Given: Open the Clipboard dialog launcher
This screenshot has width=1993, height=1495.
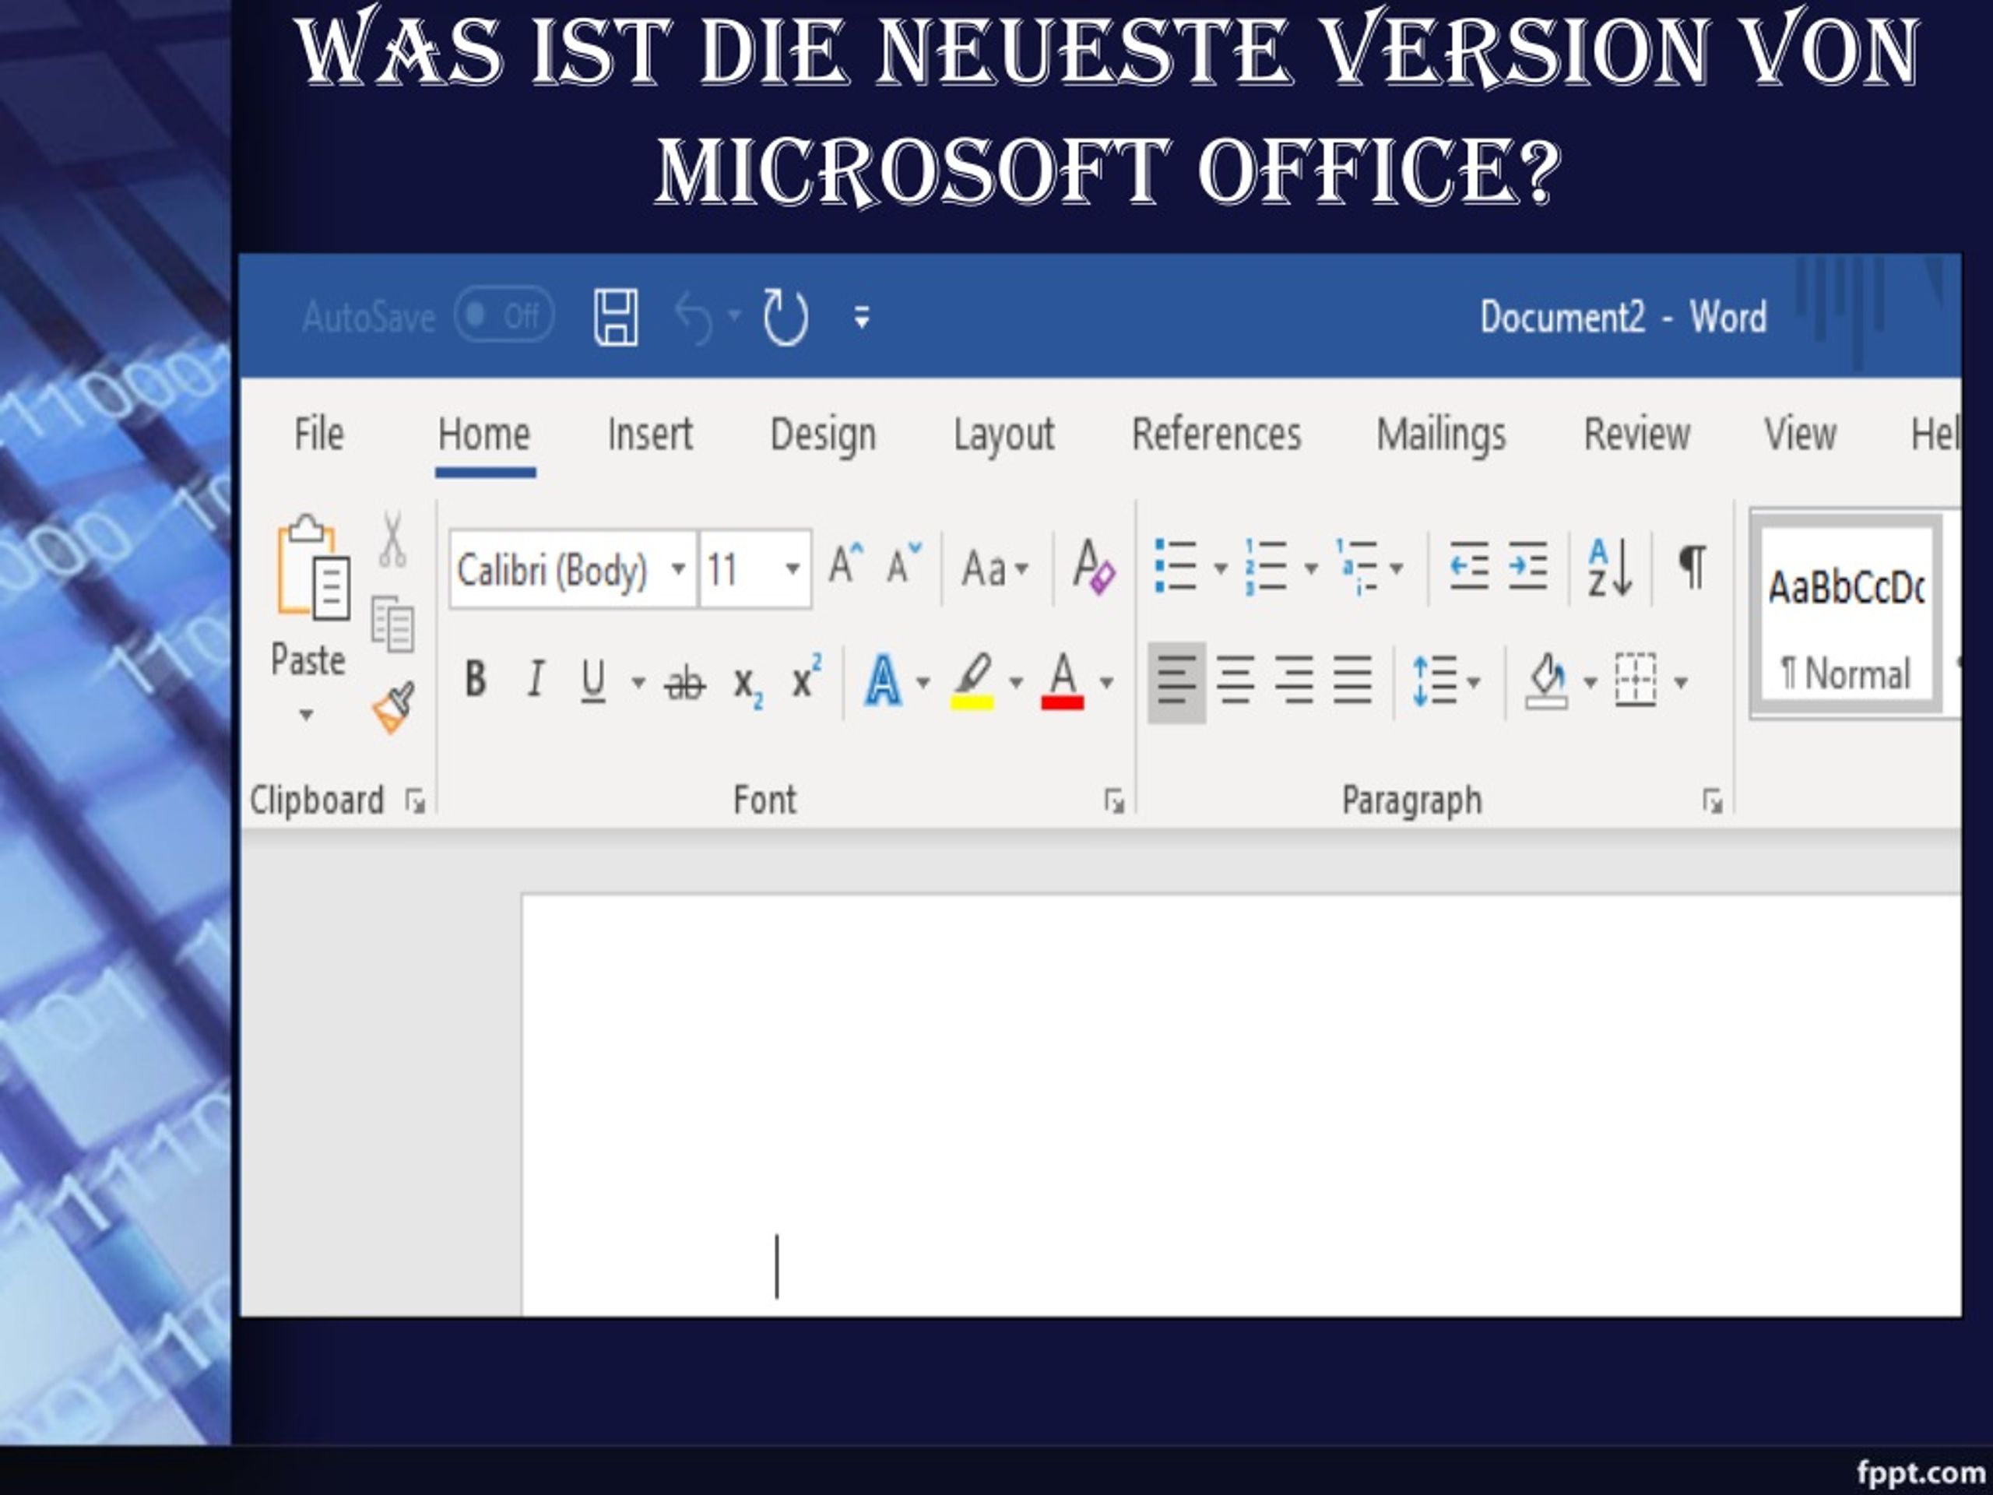Looking at the screenshot, I should point(416,800).
